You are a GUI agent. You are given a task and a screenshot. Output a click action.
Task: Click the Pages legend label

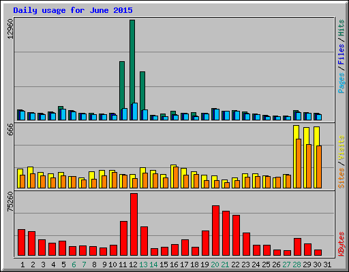click(x=341, y=83)
